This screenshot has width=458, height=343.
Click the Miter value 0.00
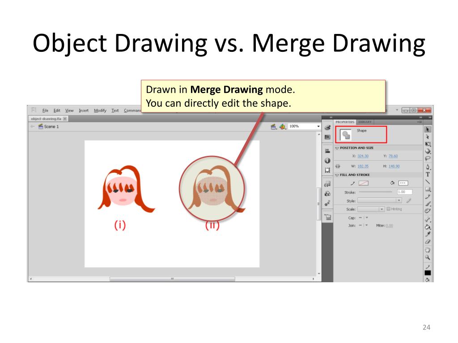pos(390,226)
